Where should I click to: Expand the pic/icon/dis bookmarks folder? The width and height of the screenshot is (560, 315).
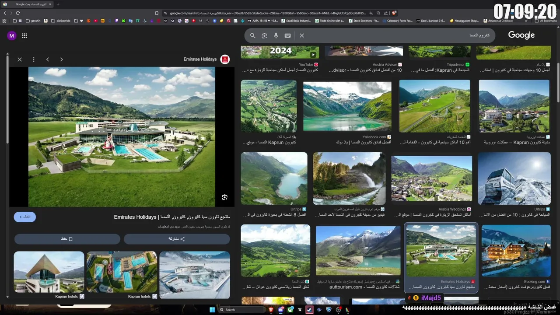point(60,21)
